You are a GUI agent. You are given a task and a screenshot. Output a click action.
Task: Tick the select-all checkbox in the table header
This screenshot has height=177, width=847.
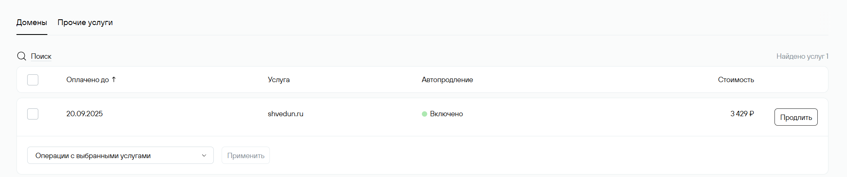[33, 80]
